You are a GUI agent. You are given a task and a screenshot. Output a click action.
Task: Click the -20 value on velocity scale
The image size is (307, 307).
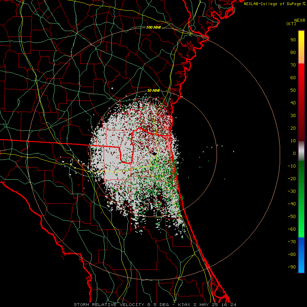(x=292, y=178)
